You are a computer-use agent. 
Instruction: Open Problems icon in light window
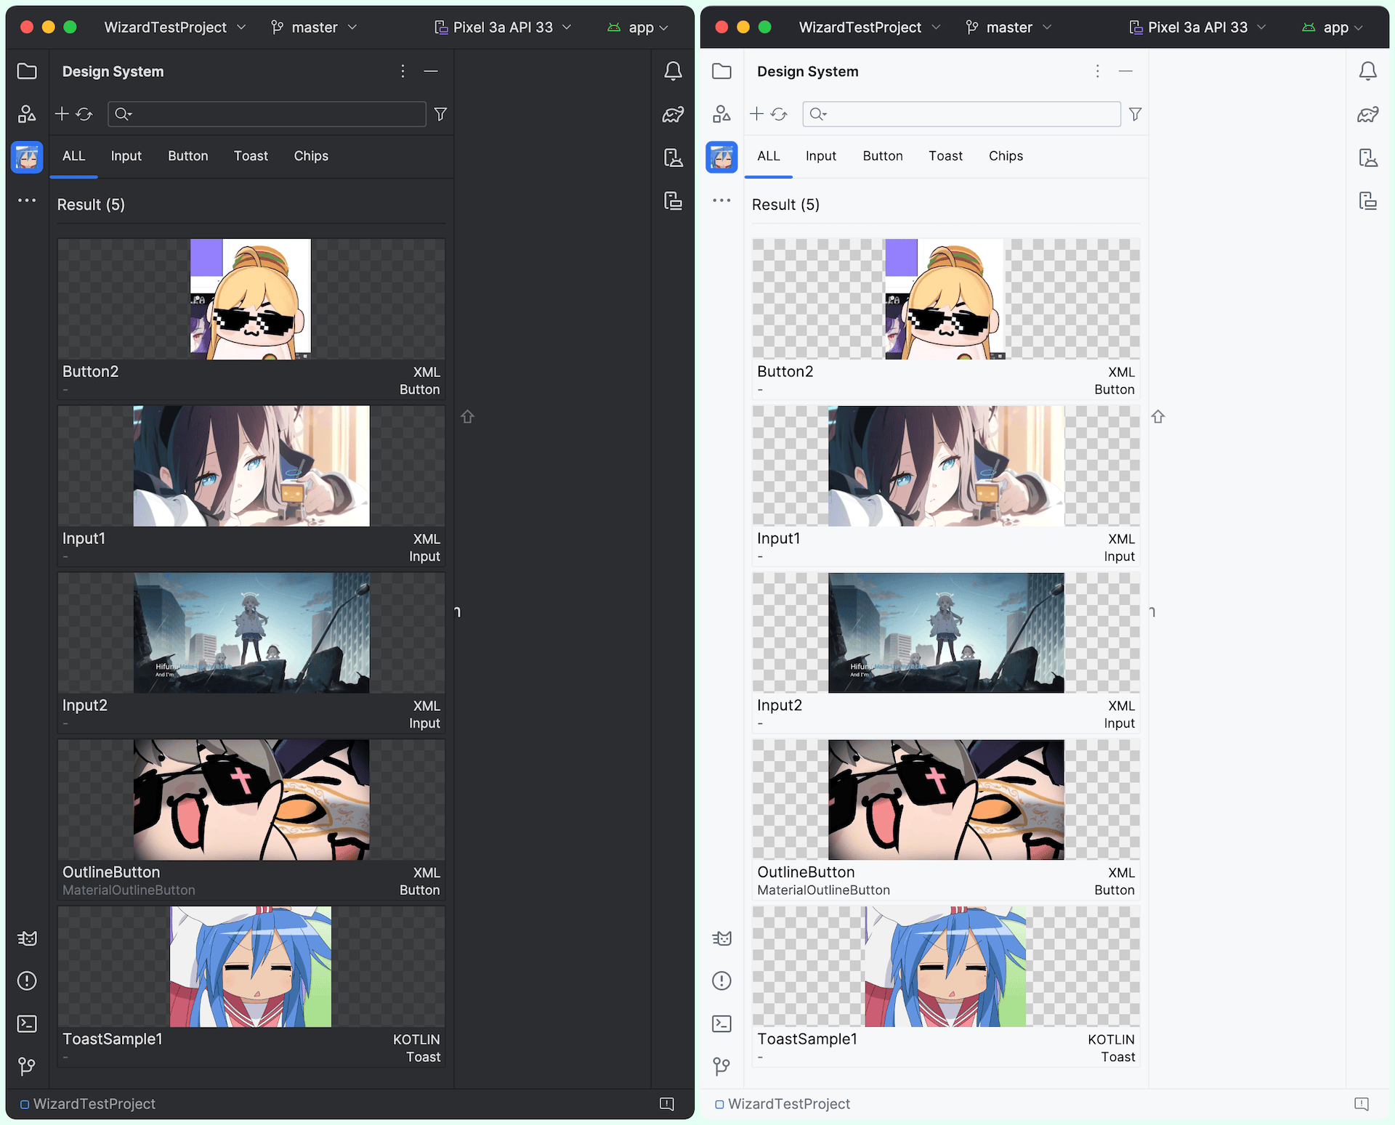(721, 981)
